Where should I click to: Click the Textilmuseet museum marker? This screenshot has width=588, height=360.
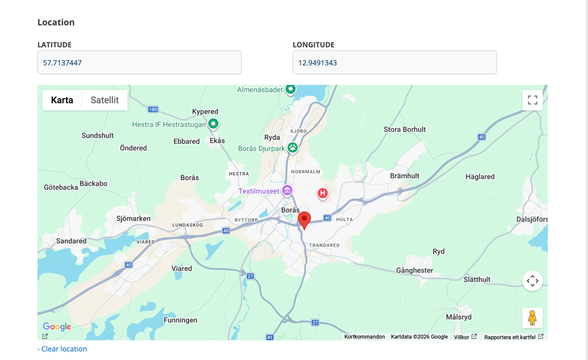tap(287, 191)
